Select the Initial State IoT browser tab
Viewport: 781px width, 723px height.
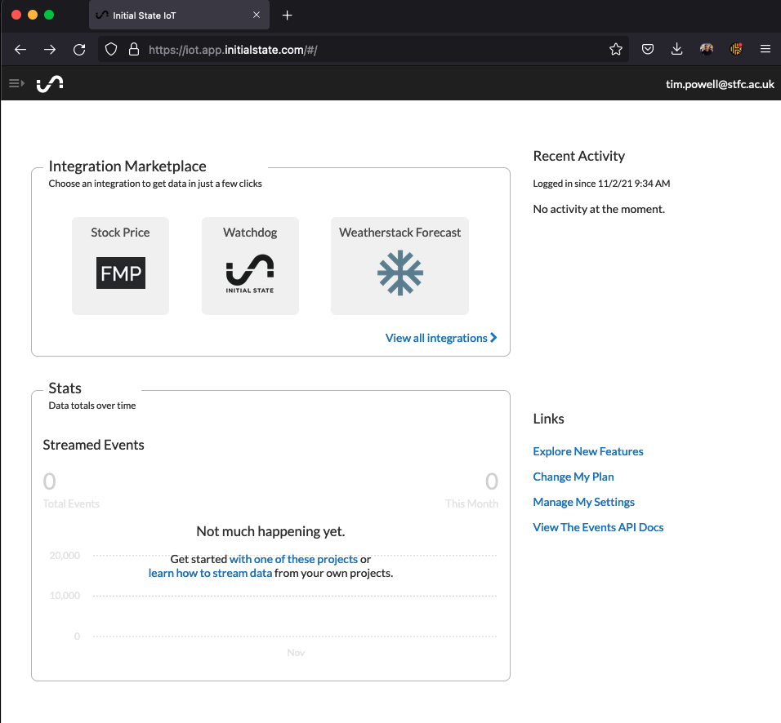tap(179, 15)
